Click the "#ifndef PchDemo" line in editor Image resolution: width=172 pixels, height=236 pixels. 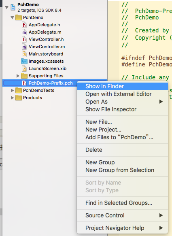point(147,58)
